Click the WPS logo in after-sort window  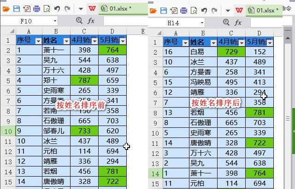(x=239, y=10)
